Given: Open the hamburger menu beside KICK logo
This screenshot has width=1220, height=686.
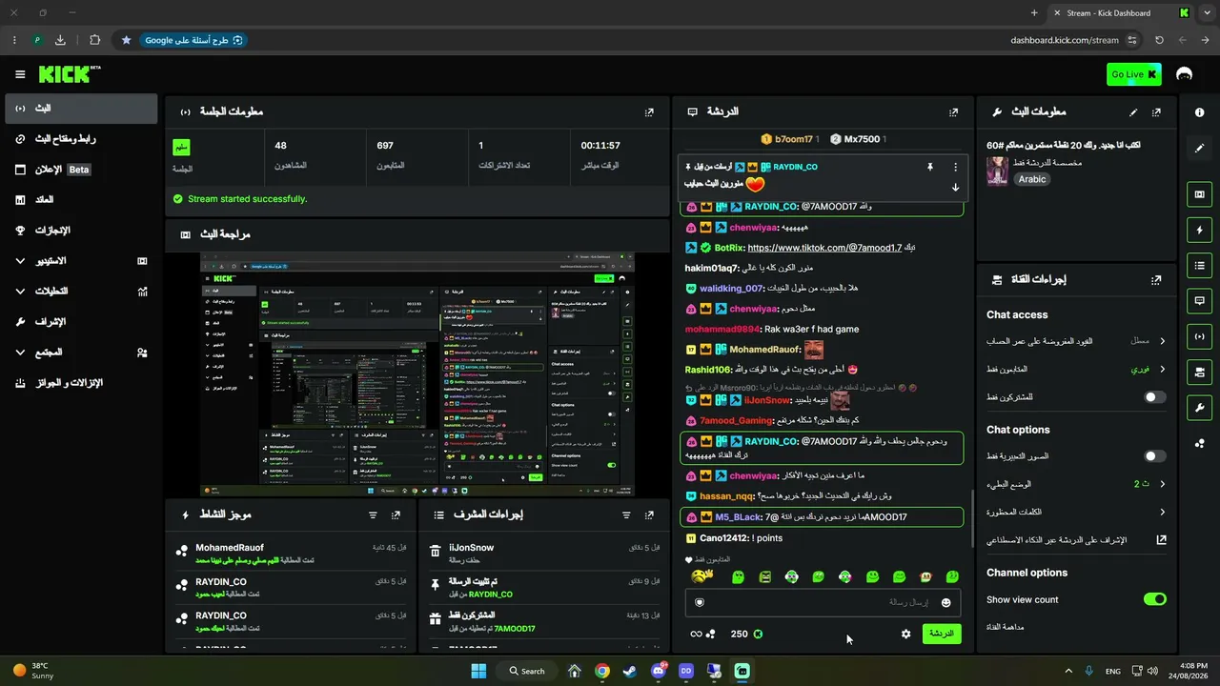Looking at the screenshot, I should [x=20, y=74].
